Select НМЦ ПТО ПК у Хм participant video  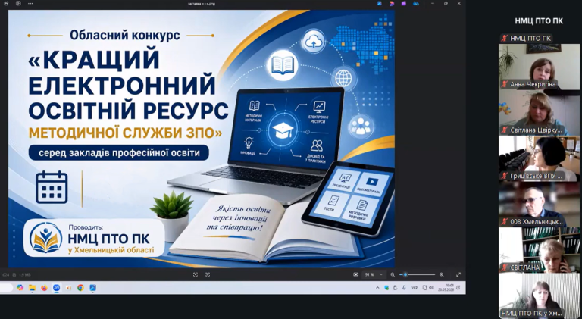(539, 296)
